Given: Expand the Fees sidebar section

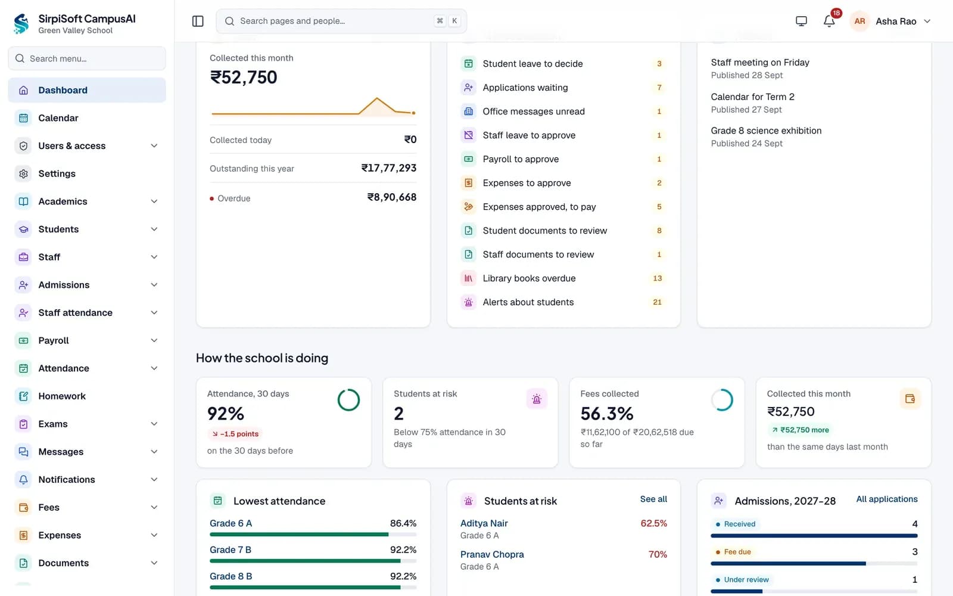Looking at the screenshot, I should [x=87, y=508].
